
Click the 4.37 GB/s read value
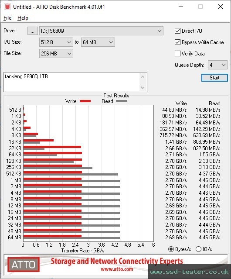[210, 174]
